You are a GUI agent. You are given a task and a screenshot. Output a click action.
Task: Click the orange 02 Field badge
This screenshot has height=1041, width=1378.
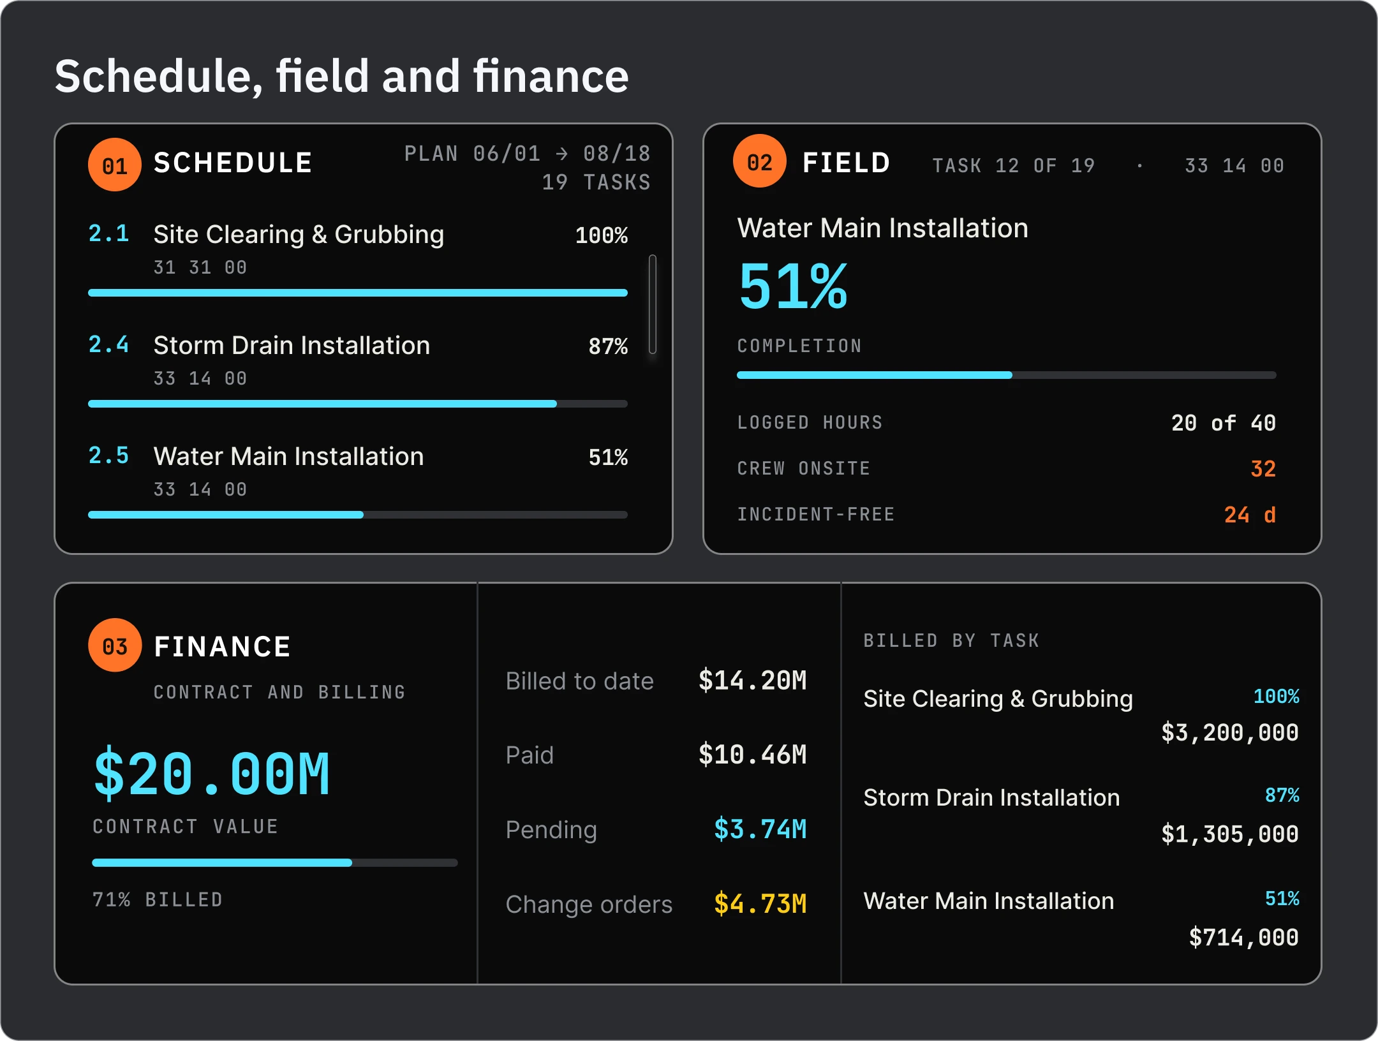click(759, 161)
